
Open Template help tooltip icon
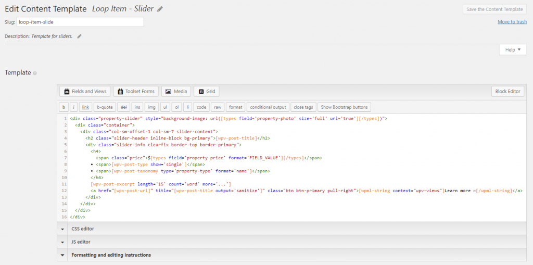pos(35,73)
